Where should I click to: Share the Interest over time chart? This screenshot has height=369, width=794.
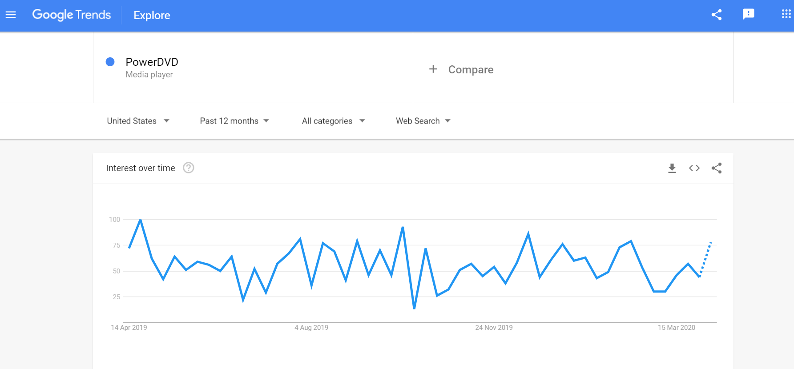[x=717, y=168]
